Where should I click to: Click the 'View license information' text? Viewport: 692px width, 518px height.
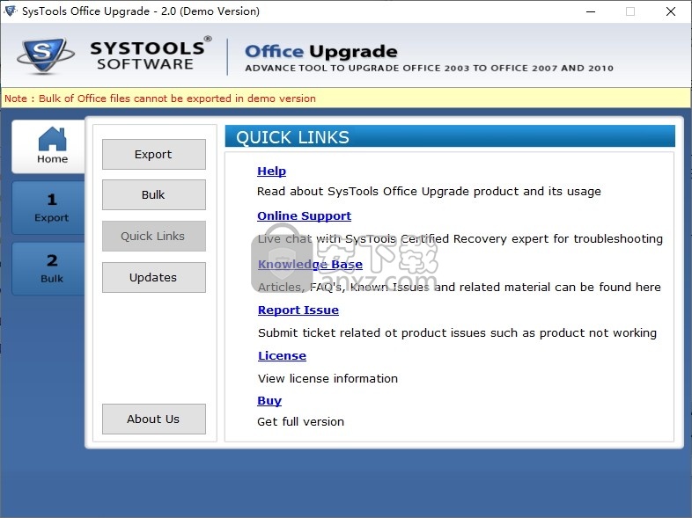pyautogui.click(x=328, y=379)
